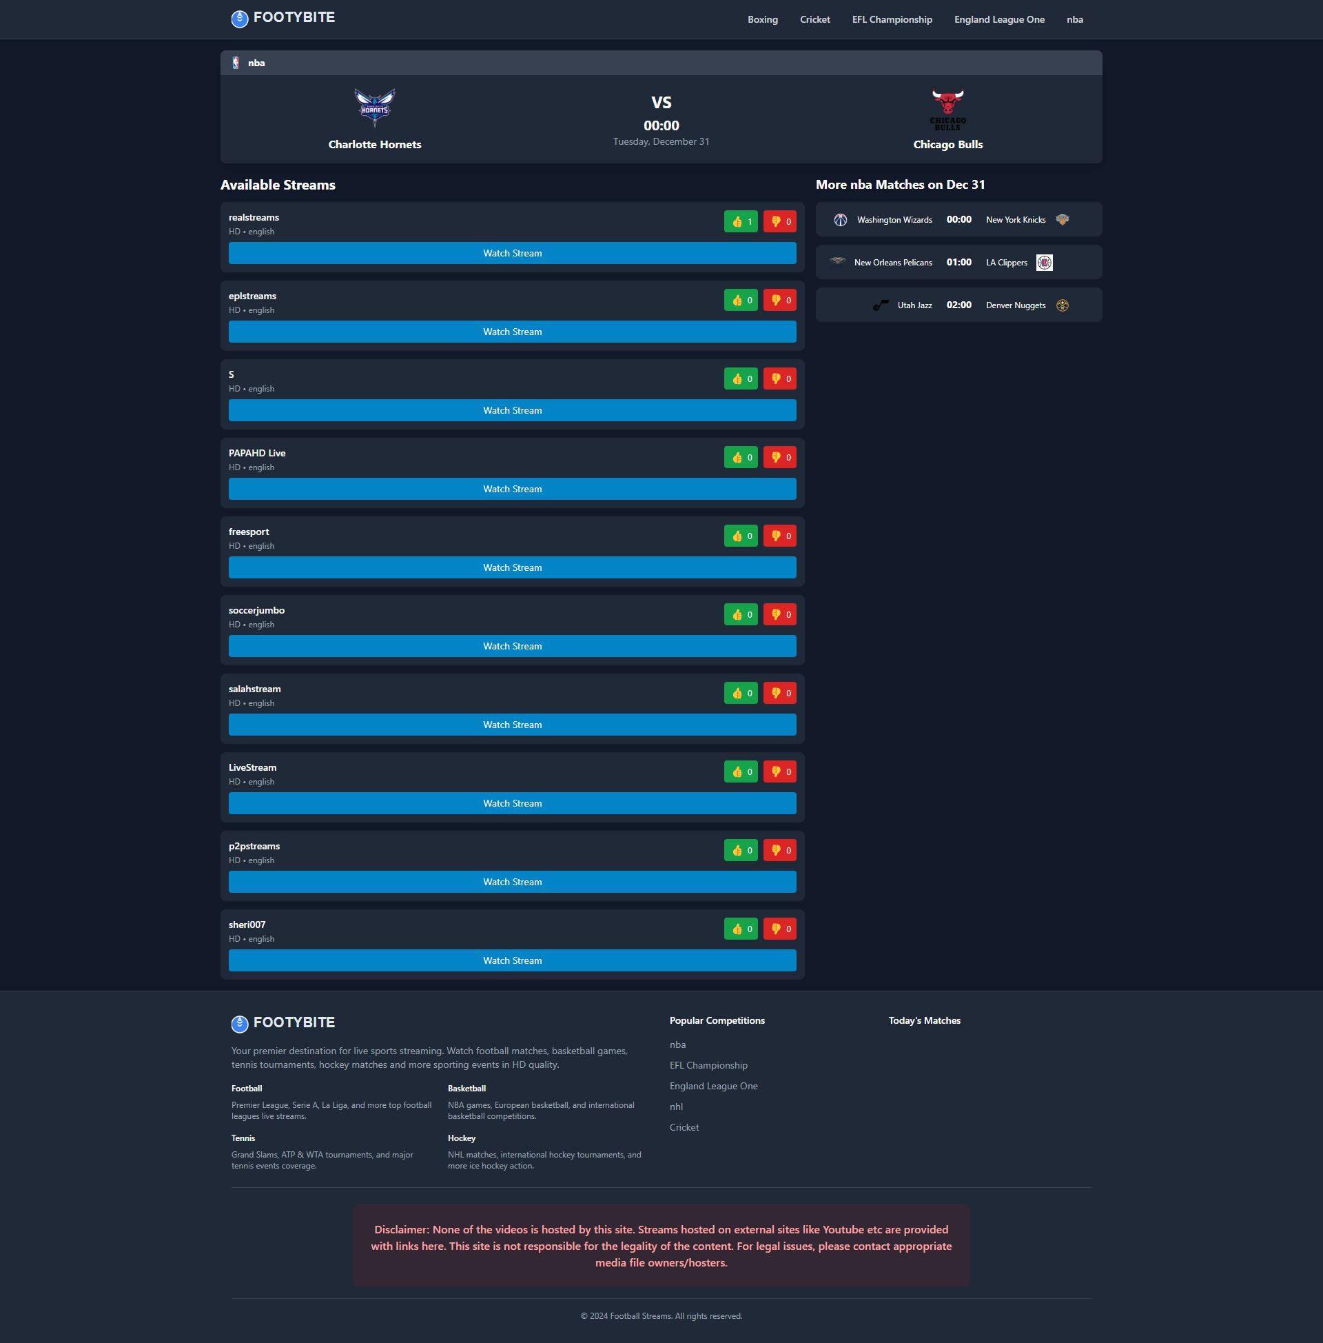The height and width of the screenshot is (1343, 1323).
Task: Downvote the eplstreams stream
Action: click(x=779, y=301)
